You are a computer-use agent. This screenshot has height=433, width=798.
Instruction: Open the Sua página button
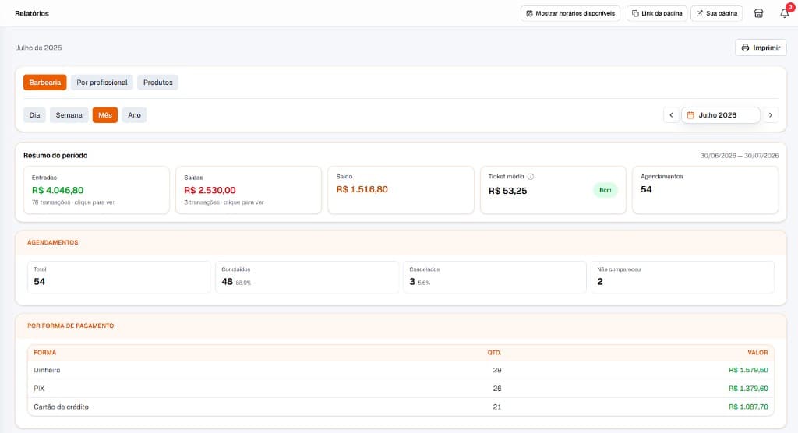point(716,14)
